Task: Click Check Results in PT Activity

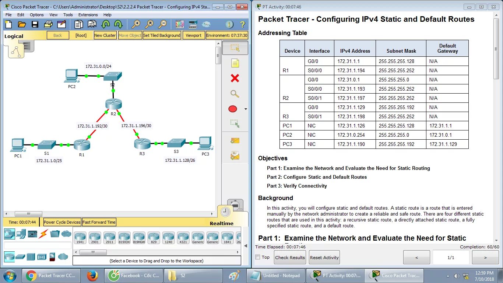Action: [290, 257]
